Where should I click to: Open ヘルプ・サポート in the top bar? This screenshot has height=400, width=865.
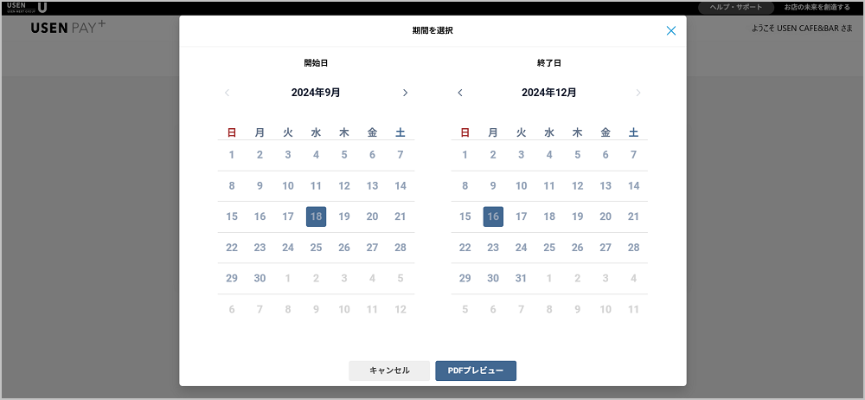coord(735,7)
